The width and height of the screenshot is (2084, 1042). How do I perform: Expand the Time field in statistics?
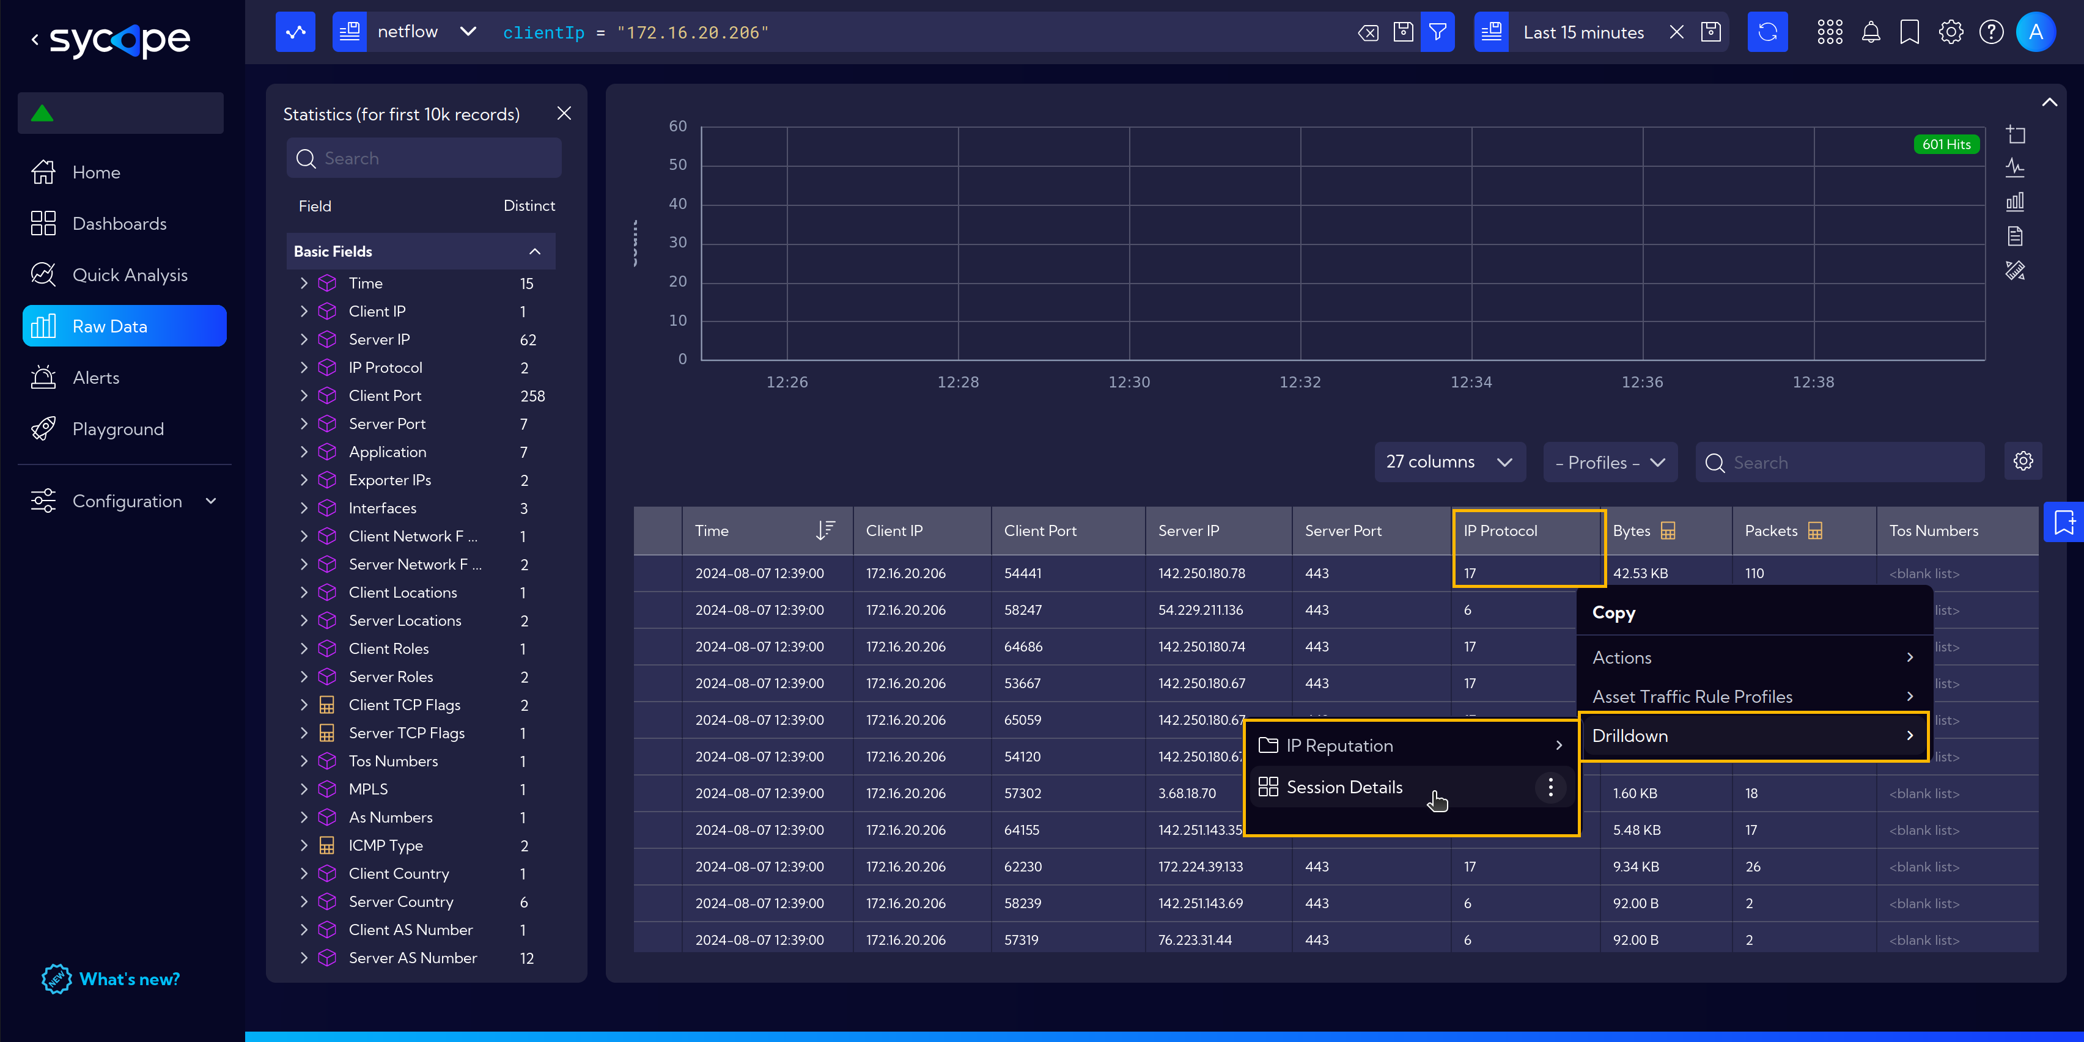click(303, 283)
